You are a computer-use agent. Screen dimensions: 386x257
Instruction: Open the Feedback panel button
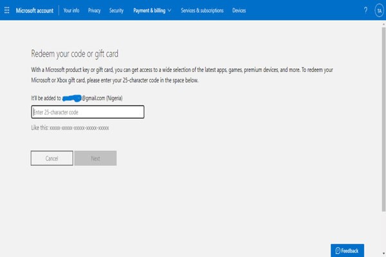(x=348, y=250)
